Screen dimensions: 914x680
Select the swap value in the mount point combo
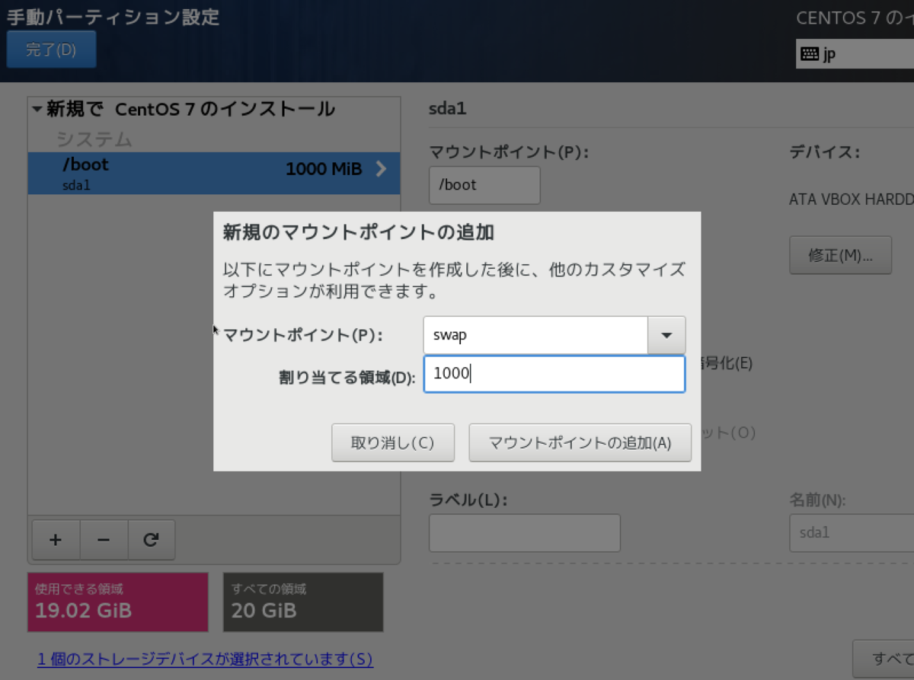coord(533,335)
